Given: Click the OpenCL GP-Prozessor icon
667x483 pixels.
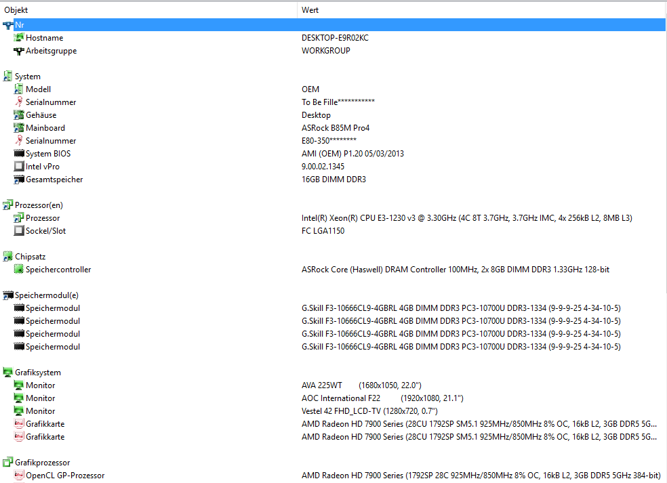Looking at the screenshot, I should (x=19, y=476).
